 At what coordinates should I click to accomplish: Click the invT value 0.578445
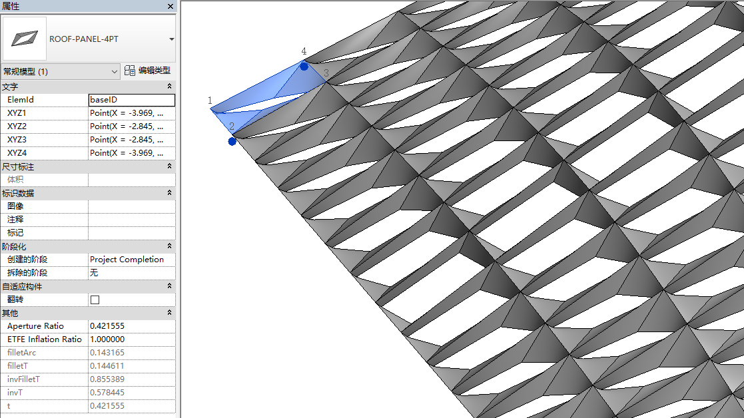(131, 393)
